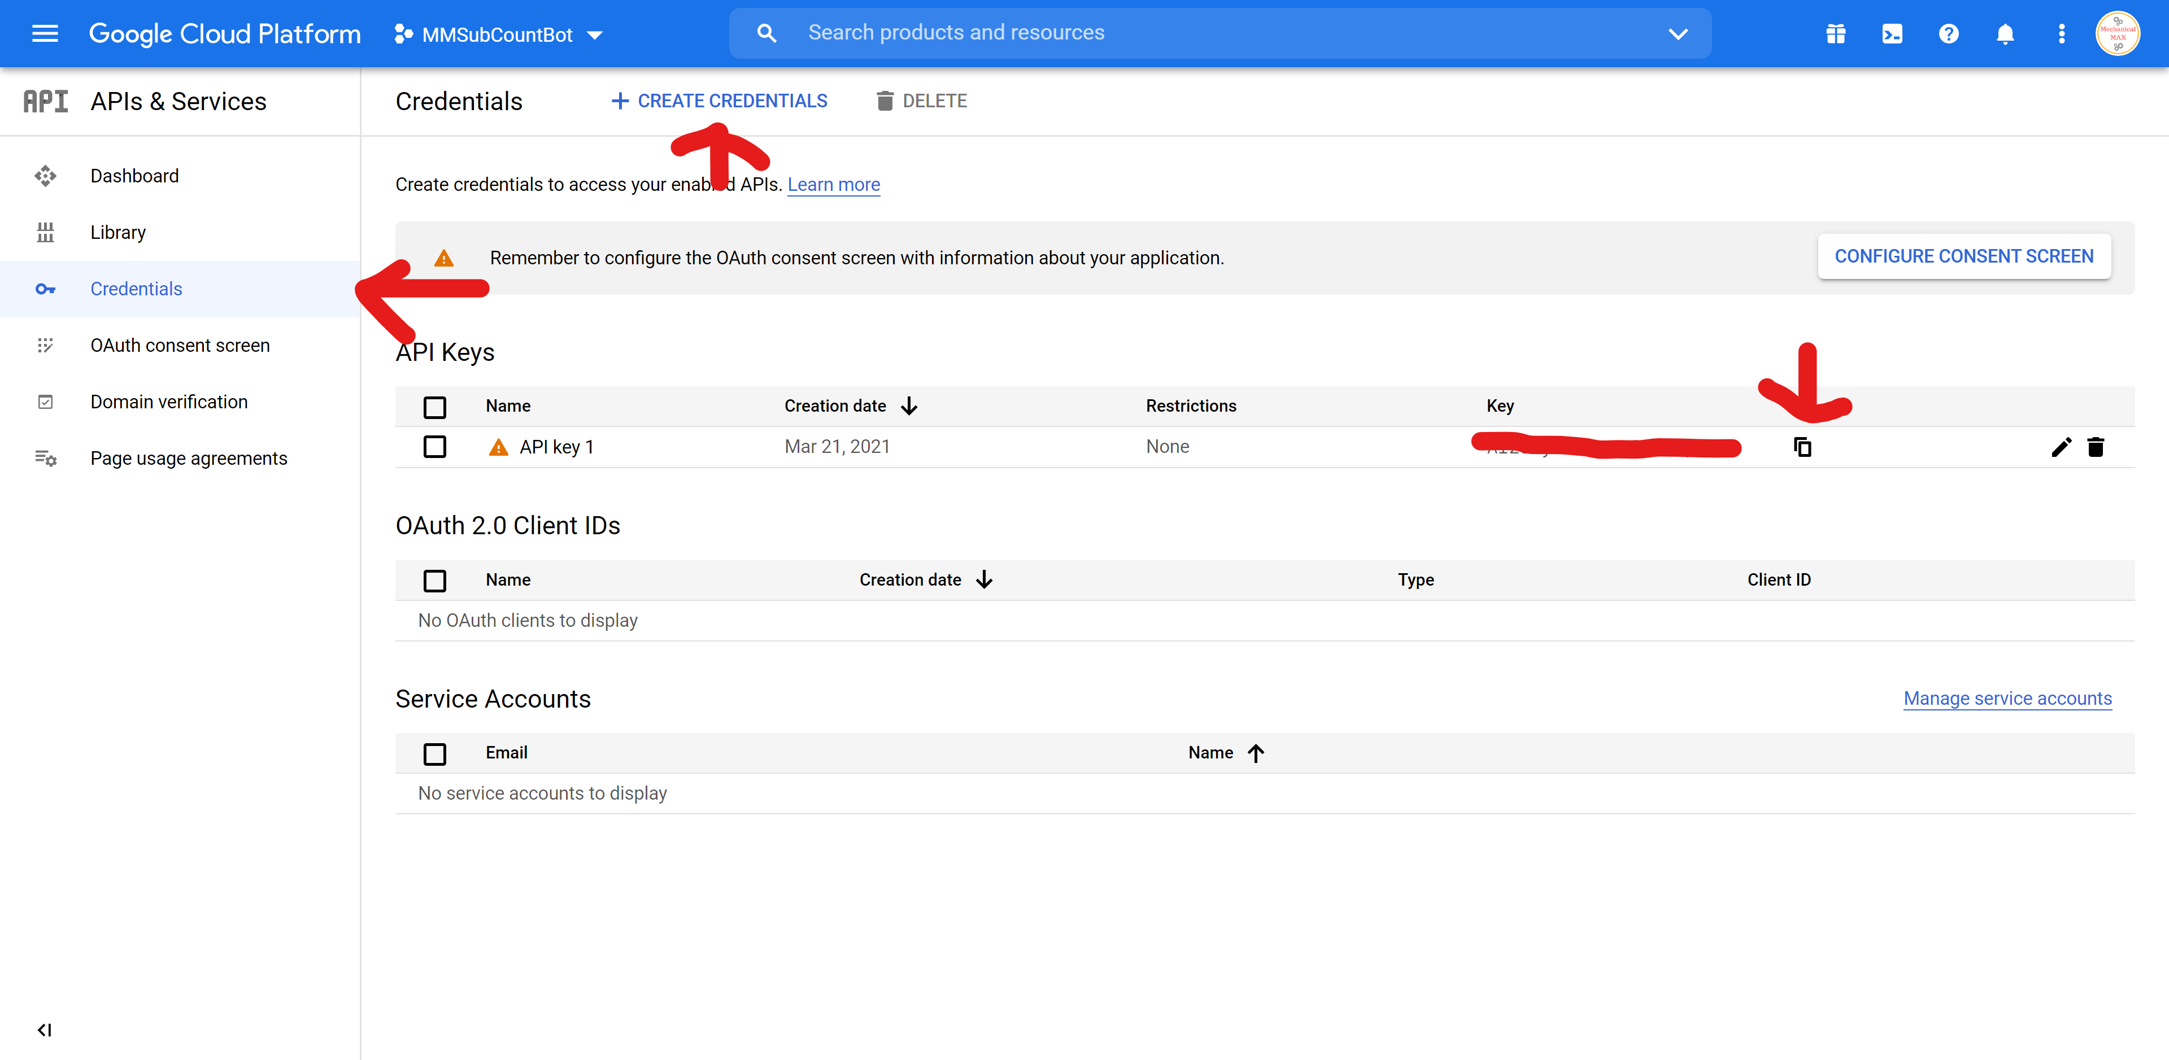Open the MMSubCountBot project selector
Screen dimensions: 2169x1060
(498, 34)
